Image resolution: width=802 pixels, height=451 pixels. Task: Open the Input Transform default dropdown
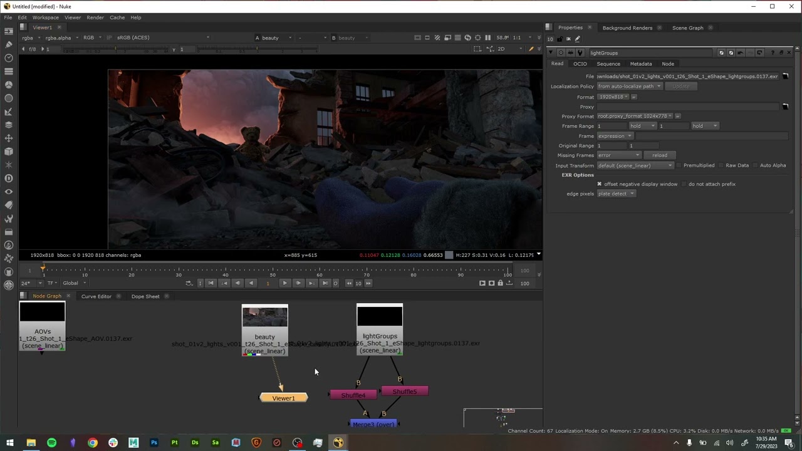pos(635,165)
